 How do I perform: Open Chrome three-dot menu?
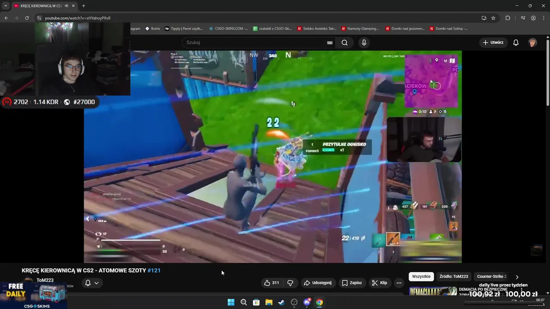[543, 18]
